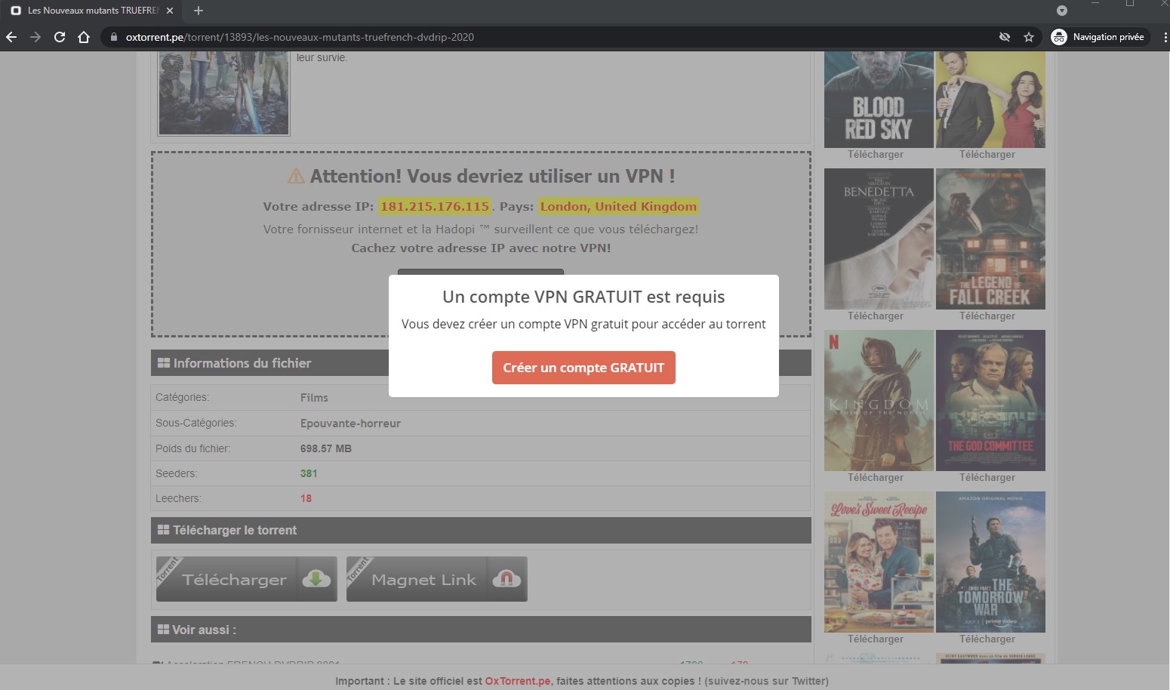Image resolution: width=1170 pixels, height=690 pixels.
Task: Click the browser back arrow
Action: [x=11, y=37]
